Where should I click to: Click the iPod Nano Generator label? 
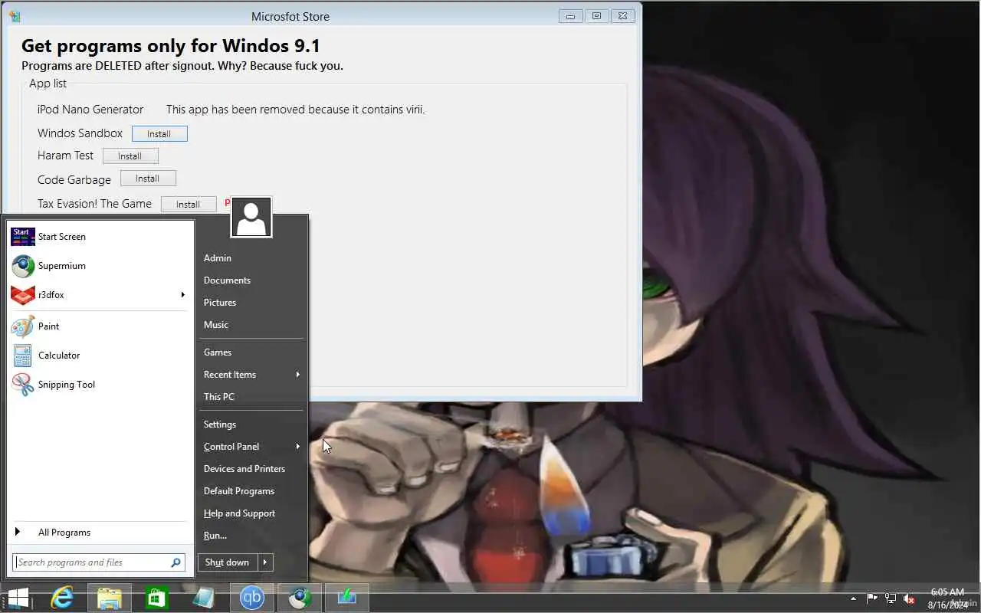(90, 110)
